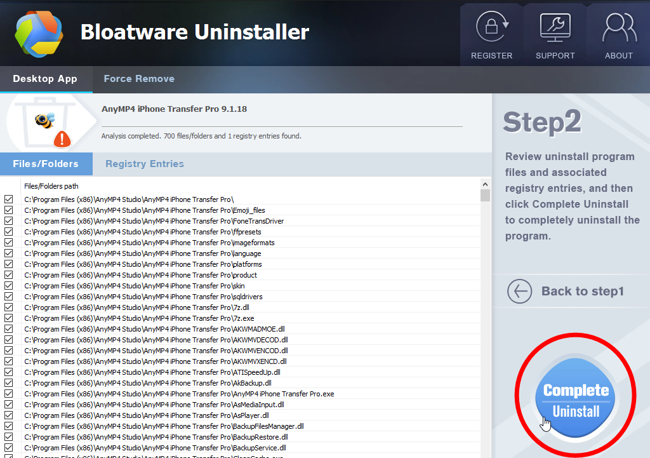
Task: Uncheck the skin folder checkbox
Action: coord(8,286)
